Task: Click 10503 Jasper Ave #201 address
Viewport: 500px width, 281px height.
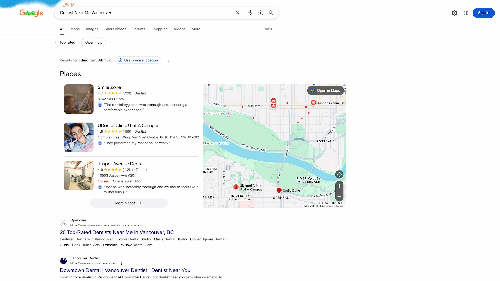Action: (117, 176)
